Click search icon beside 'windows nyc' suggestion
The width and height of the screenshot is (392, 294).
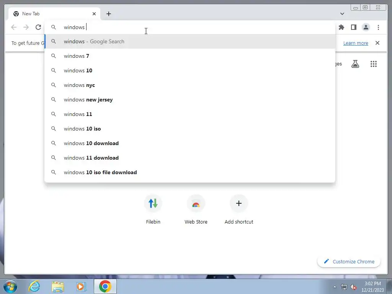[54, 85]
